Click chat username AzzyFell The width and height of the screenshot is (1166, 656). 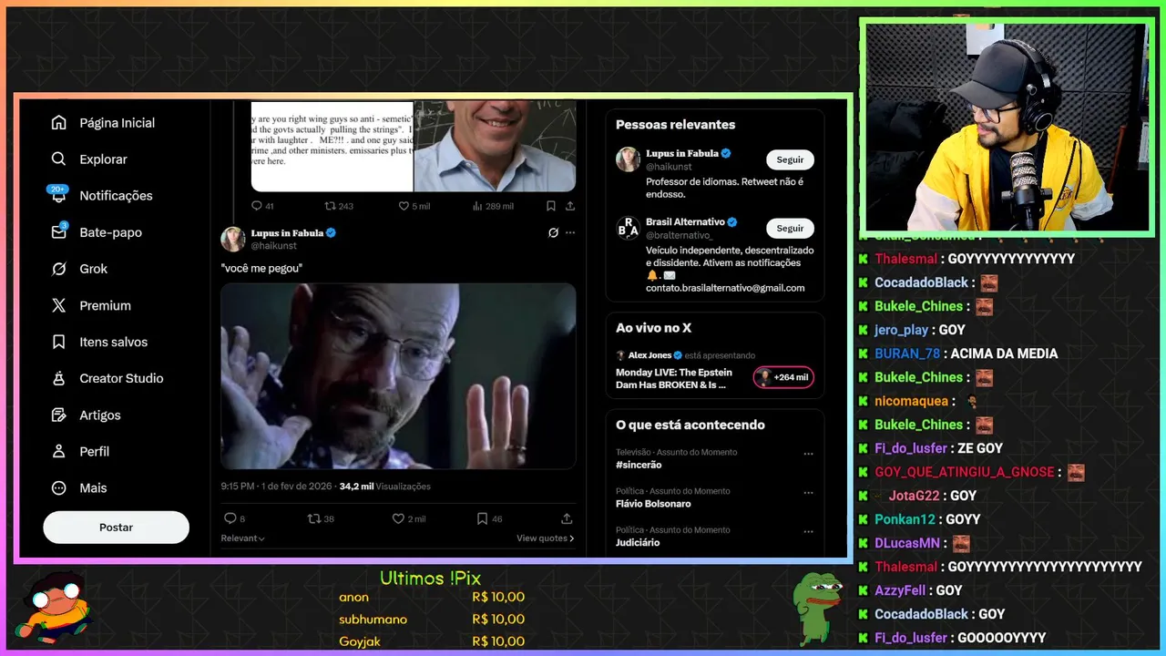pos(900,590)
